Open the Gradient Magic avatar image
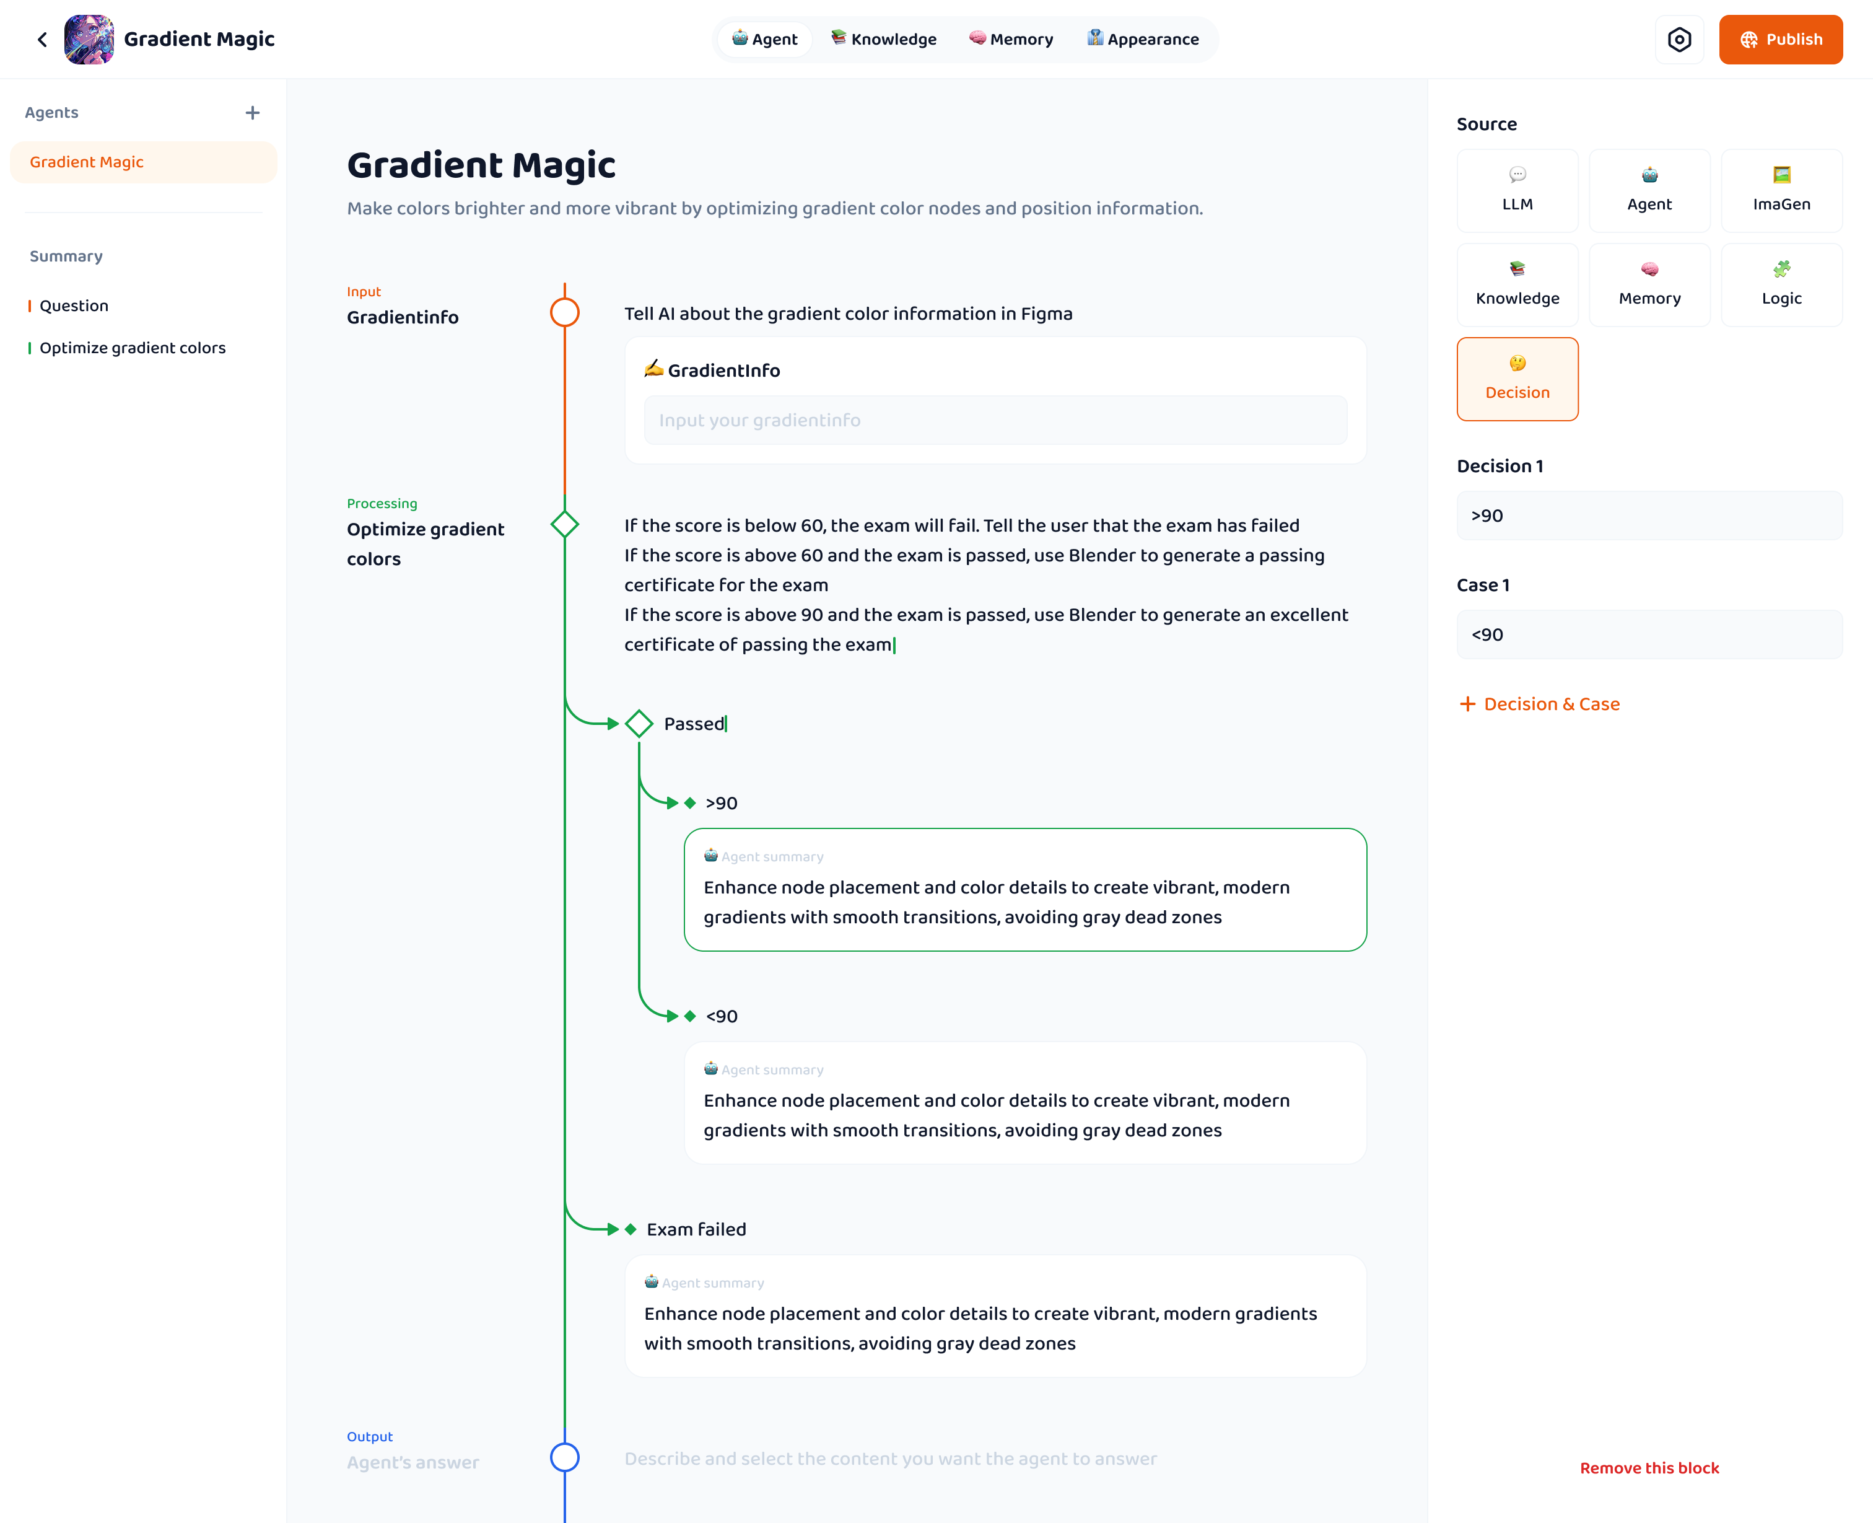Image resolution: width=1873 pixels, height=1523 pixels. click(x=89, y=40)
